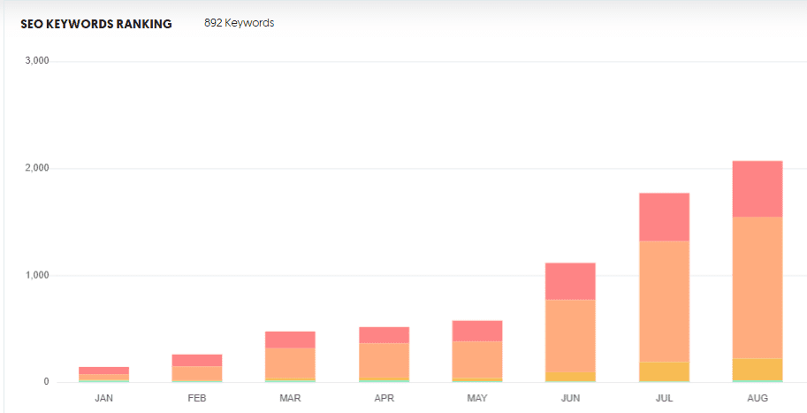Click the SEO Keywords Ranking chart title

tap(96, 24)
